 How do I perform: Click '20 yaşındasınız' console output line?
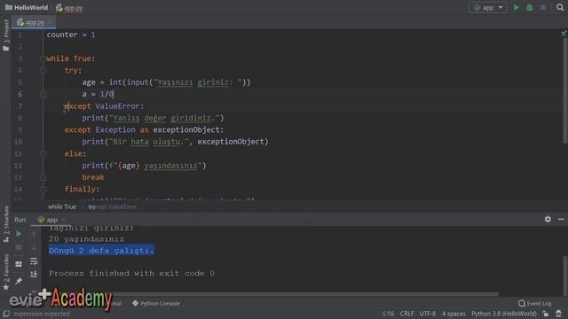[87, 239]
